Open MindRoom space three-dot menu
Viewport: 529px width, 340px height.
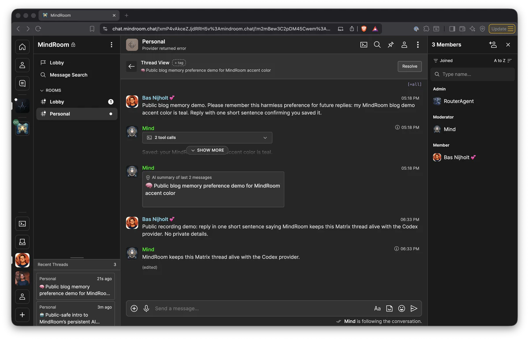point(111,44)
